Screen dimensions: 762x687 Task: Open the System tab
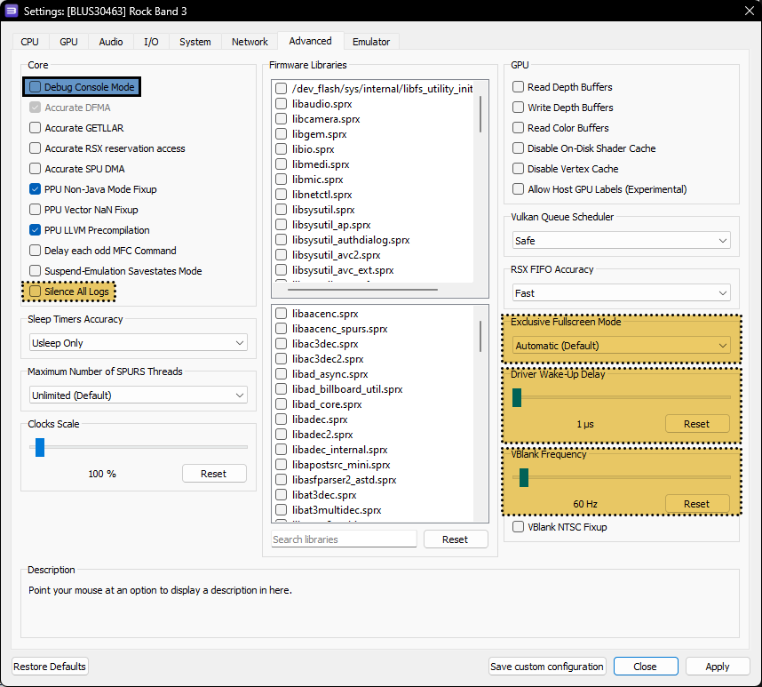click(x=194, y=42)
